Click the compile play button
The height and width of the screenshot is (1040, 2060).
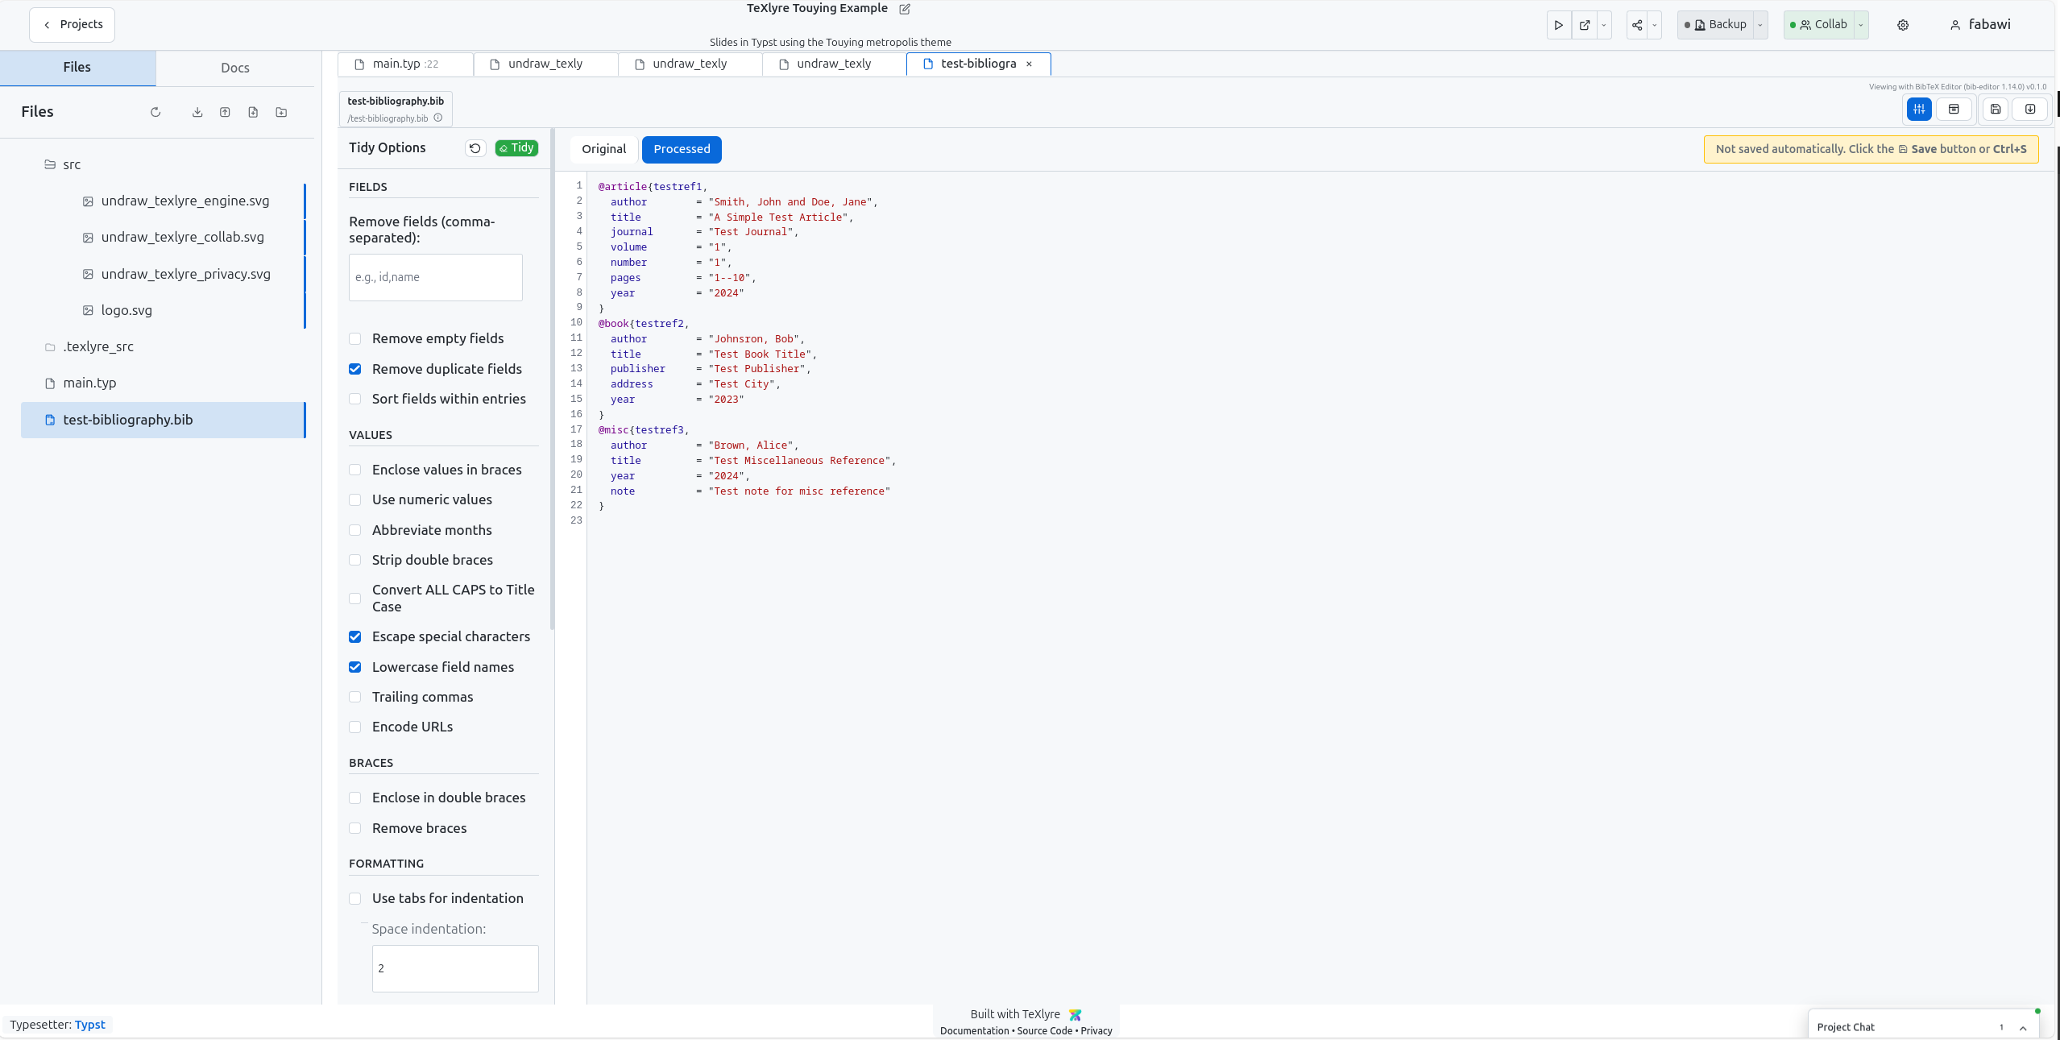1558,25
